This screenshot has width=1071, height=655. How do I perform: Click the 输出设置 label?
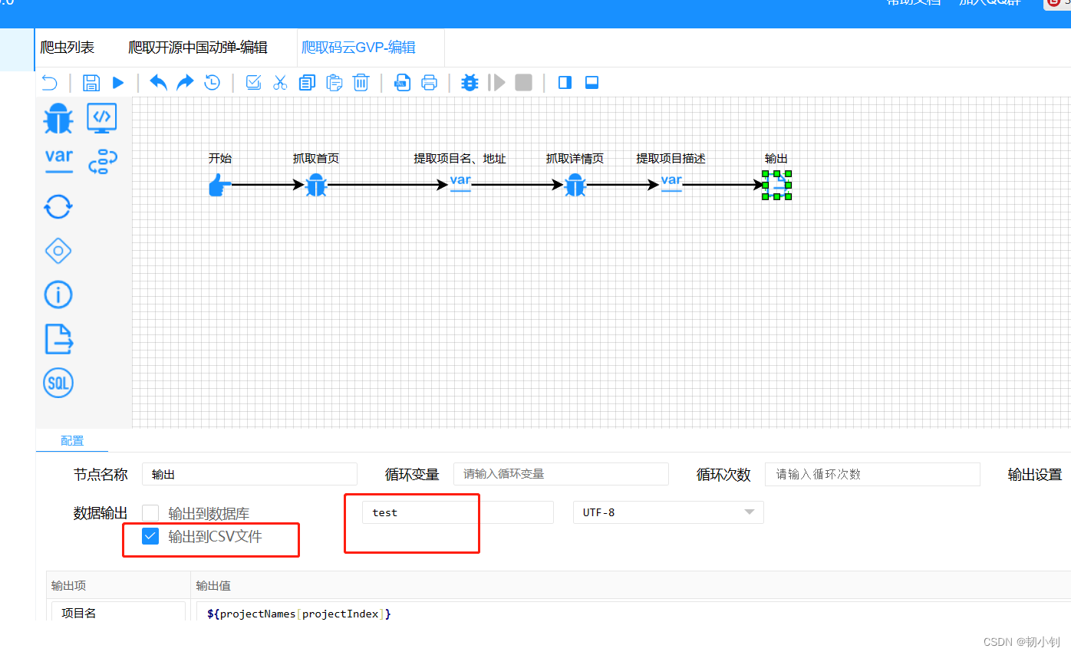coord(1034,475)
